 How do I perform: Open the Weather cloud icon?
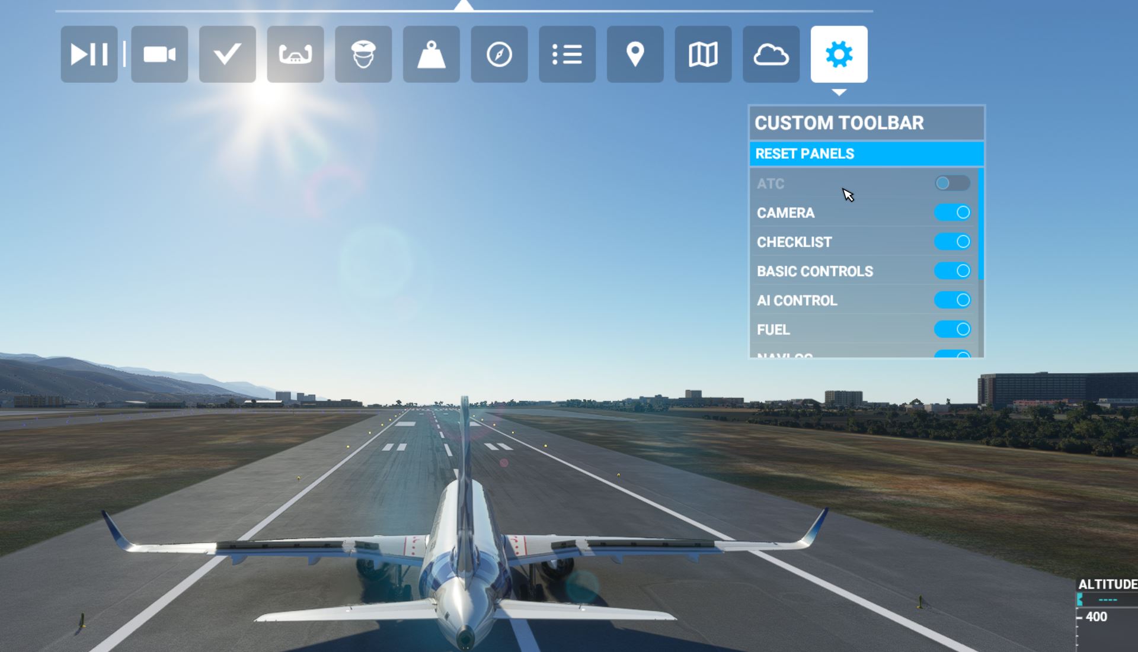click(x=771, y=54)
